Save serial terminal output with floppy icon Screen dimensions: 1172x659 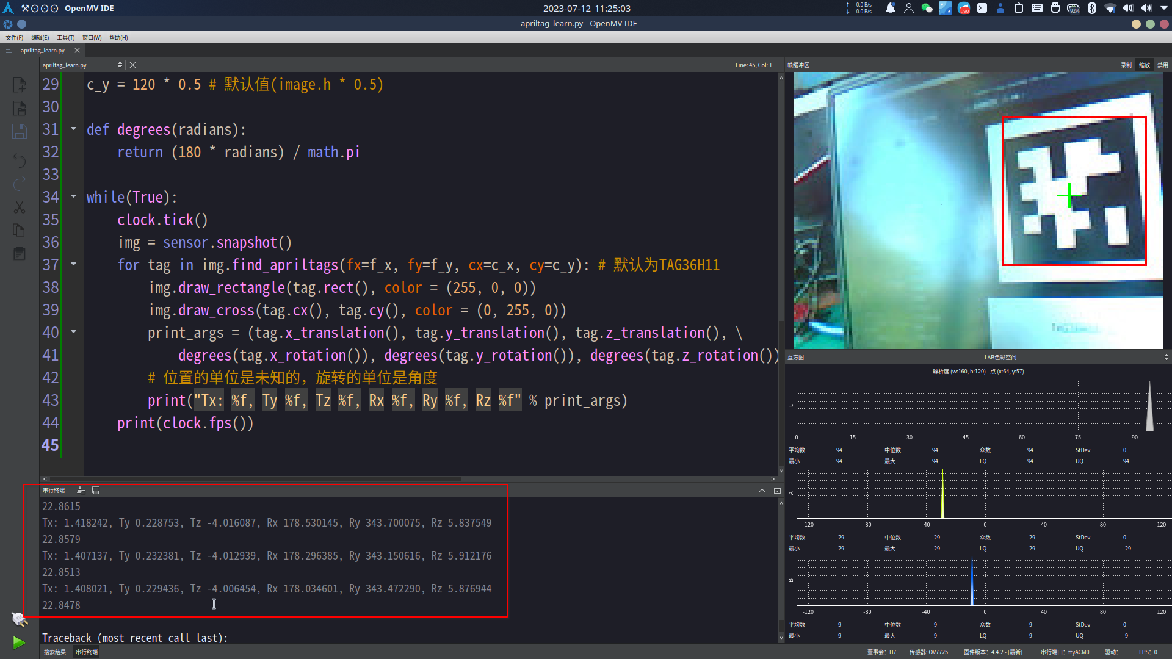click(x=96, y=491)
